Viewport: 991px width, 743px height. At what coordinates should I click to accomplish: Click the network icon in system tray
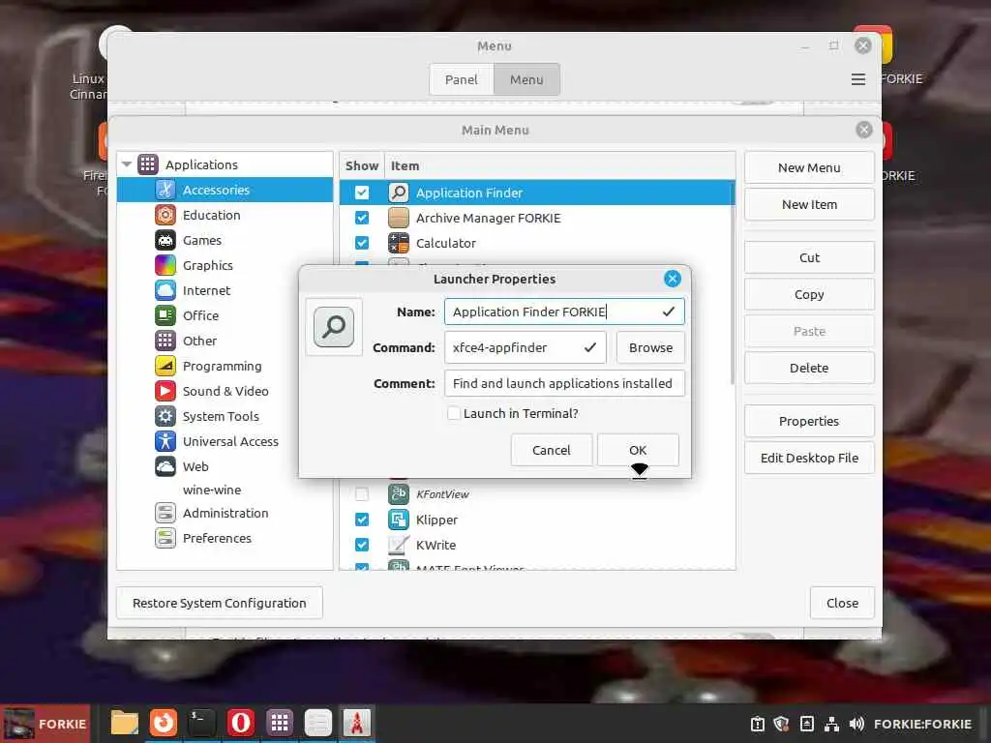point(831,724)
